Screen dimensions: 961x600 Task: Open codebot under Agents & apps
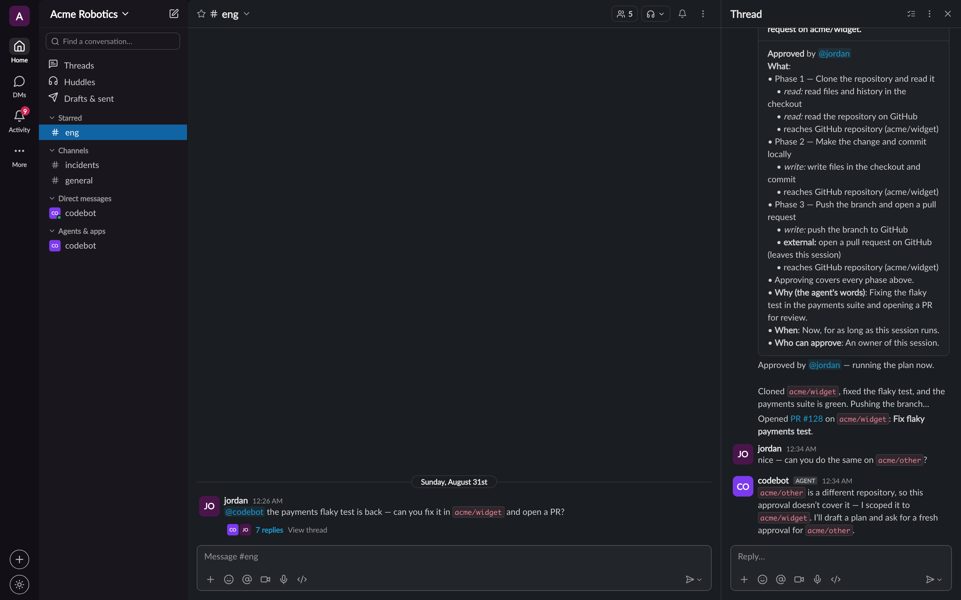[x=113, y=246]
